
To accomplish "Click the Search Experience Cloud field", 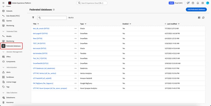I will (x=92, y=3).
